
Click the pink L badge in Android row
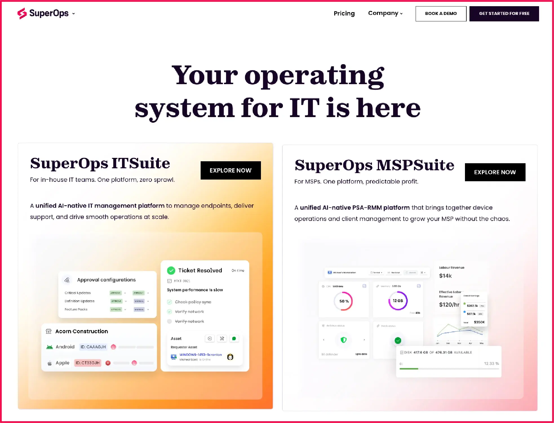pos(114,347)
